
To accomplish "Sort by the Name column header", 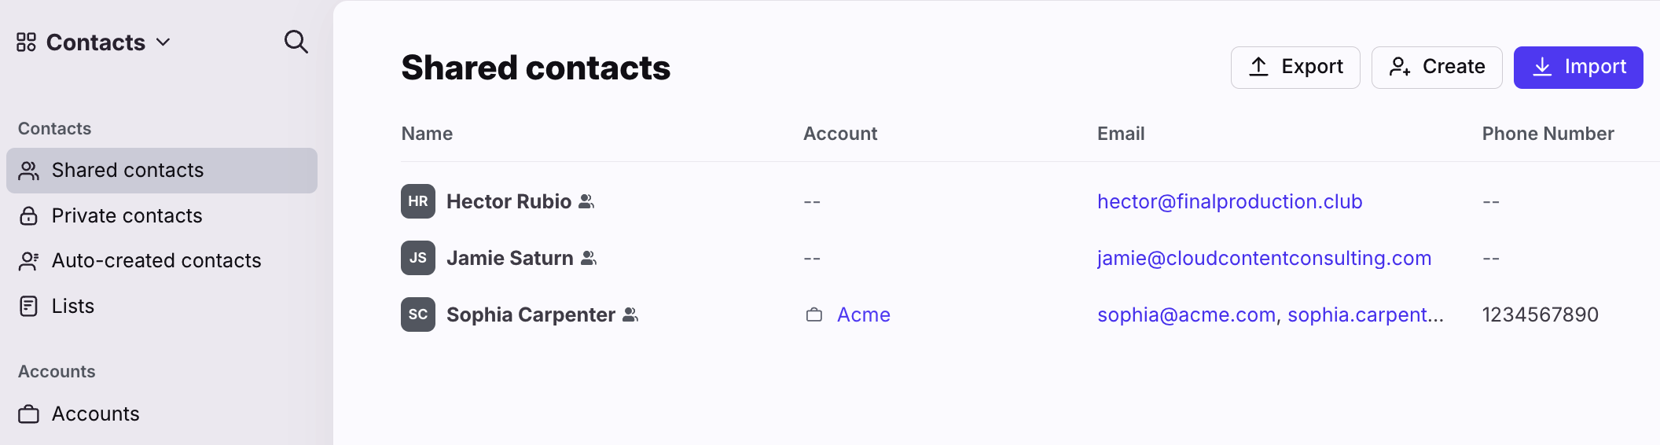I will click(x=427, y=134).
